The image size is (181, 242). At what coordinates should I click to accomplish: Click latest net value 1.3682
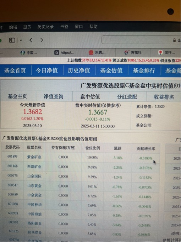pos(33,112)
